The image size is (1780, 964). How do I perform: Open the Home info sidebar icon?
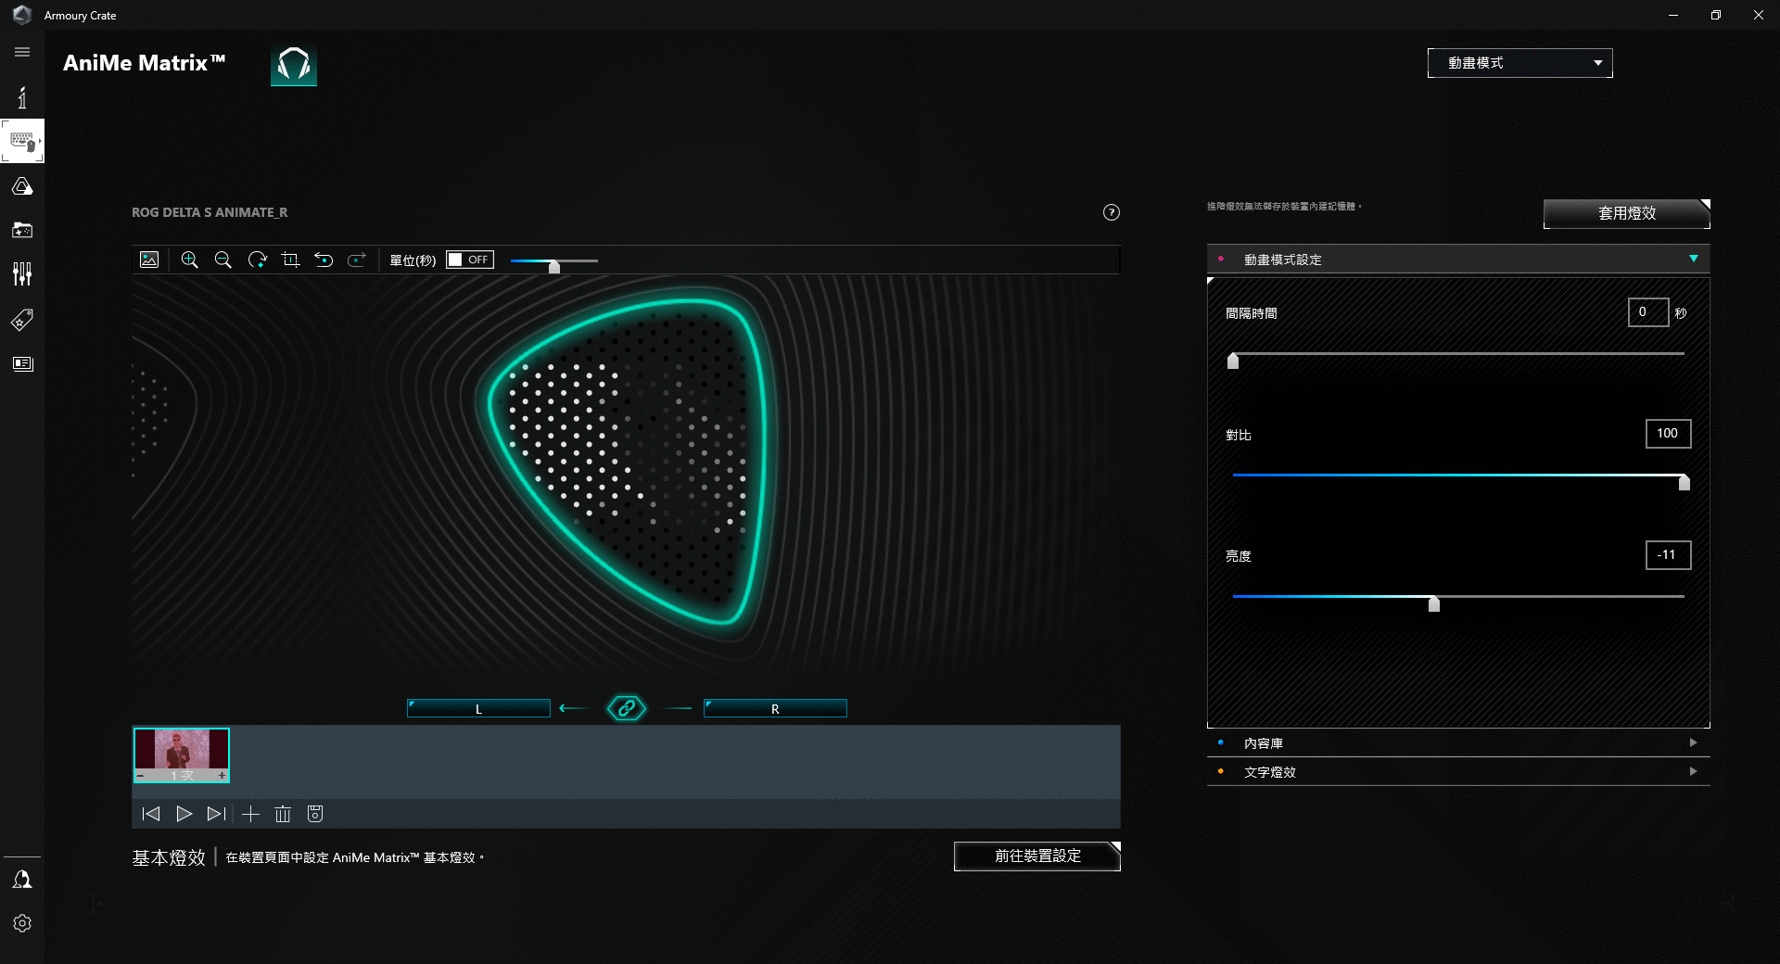click(x=22, y=96)
